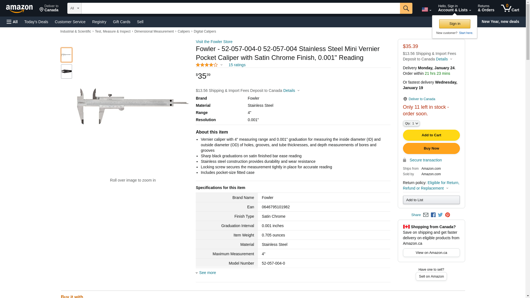
Task: Open the US flag language selector
Action: [x=426, y=10]
